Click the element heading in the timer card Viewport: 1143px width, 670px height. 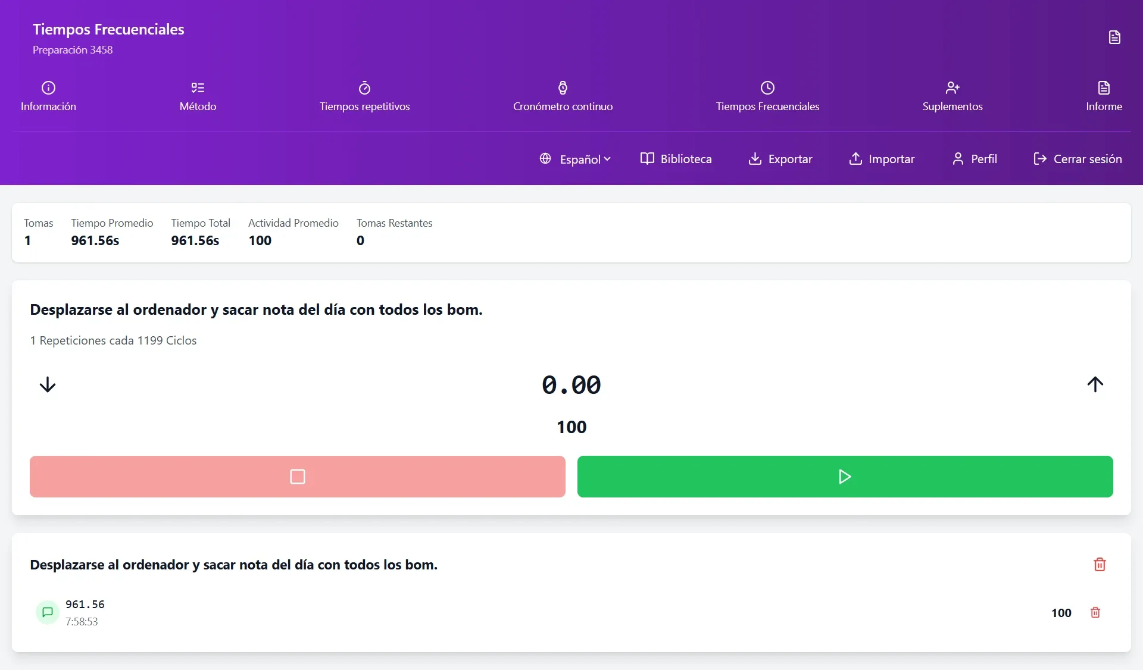pos(256,309)
